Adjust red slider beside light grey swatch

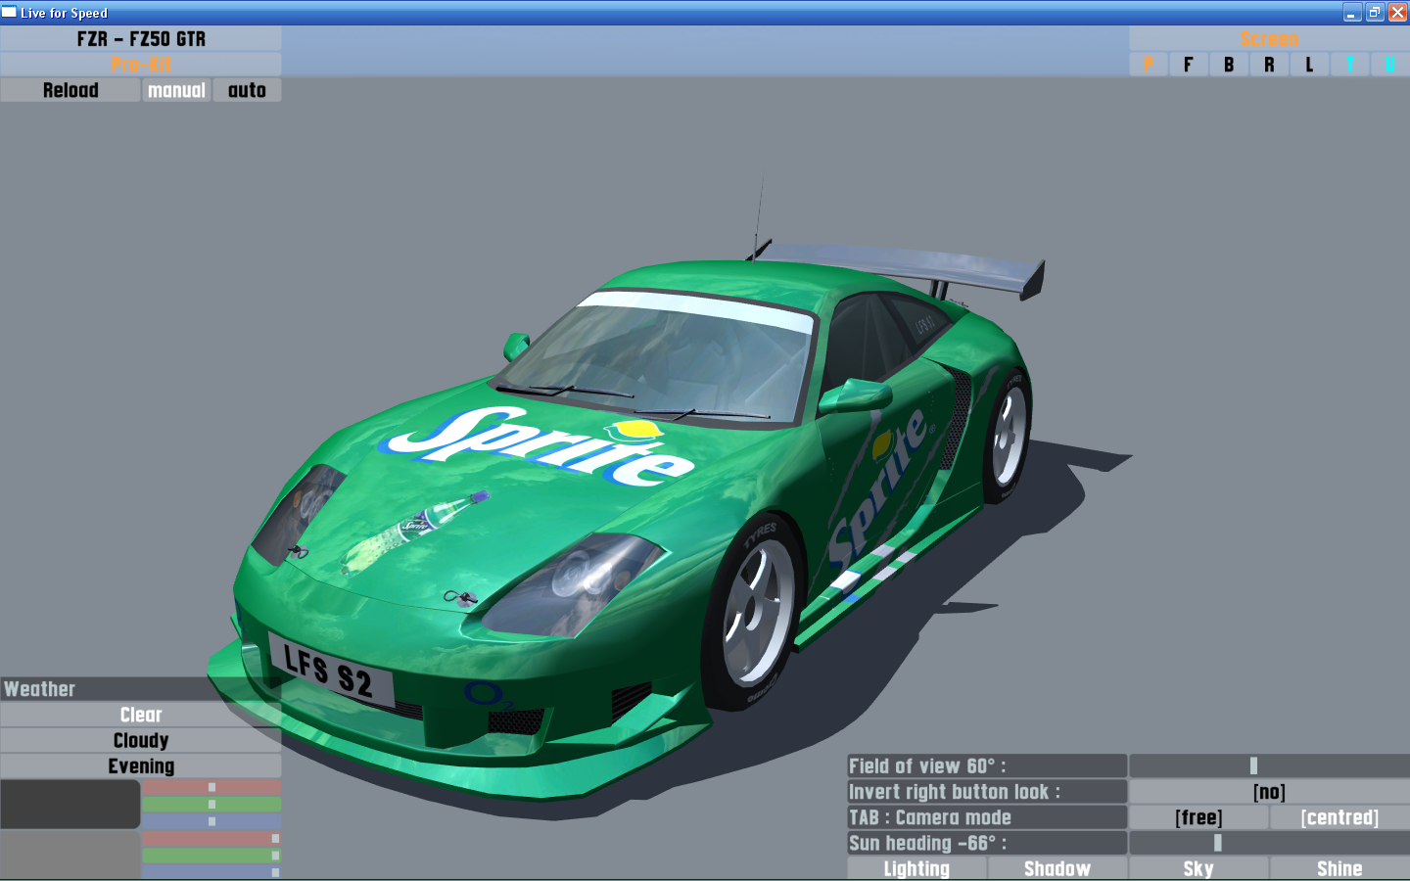(211, 839)
